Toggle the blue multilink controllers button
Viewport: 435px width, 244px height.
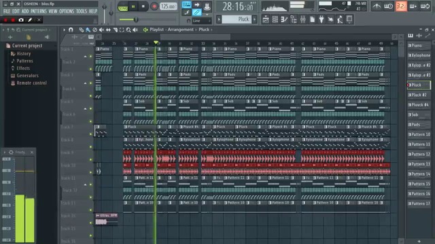point(196,12)
